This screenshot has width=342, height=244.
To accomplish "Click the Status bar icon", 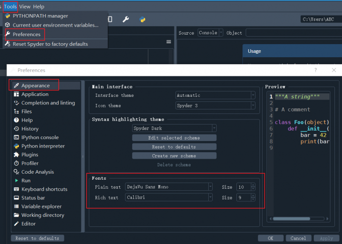I will pyautogui.click(x=17, y=198).
